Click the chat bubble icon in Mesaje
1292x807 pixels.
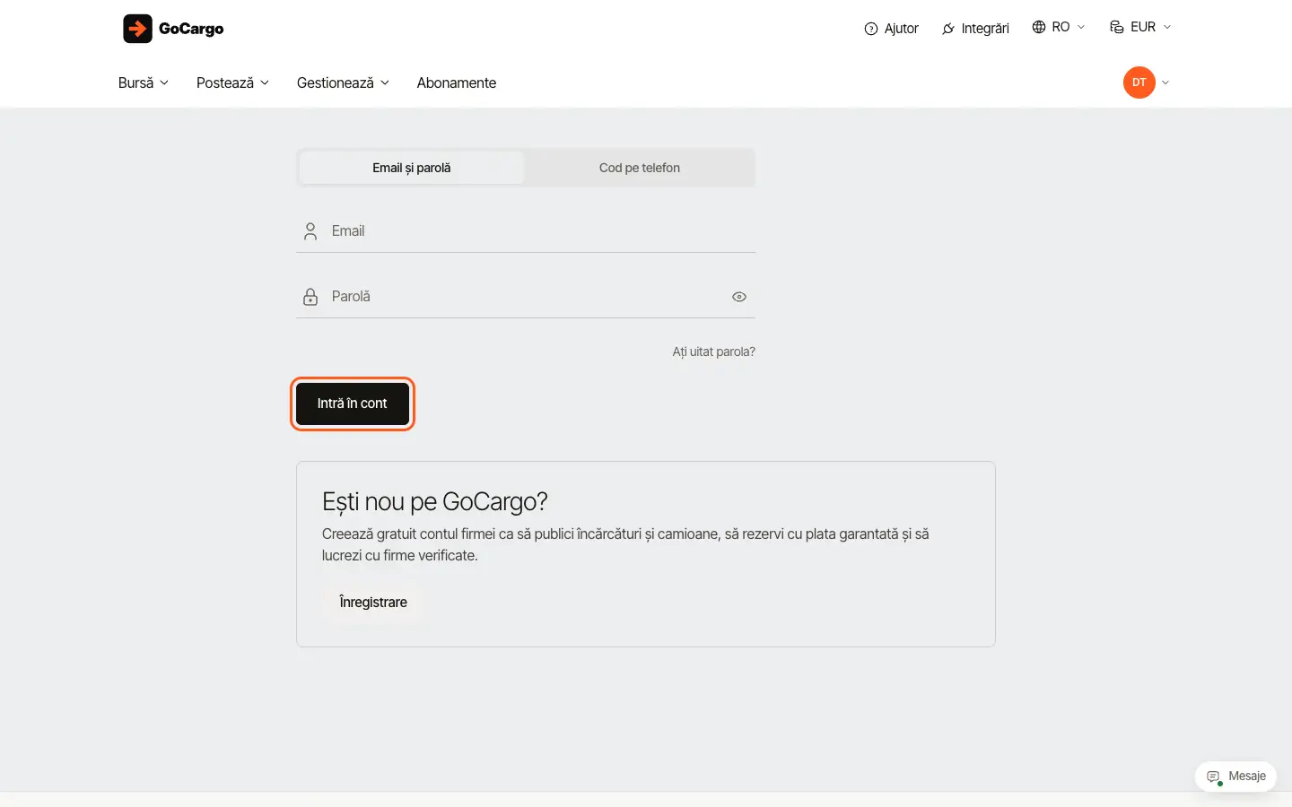pyautogui.click(x=1214, y=777)
